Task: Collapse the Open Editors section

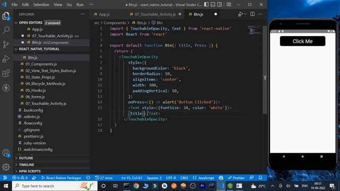Action: (30, 22)
